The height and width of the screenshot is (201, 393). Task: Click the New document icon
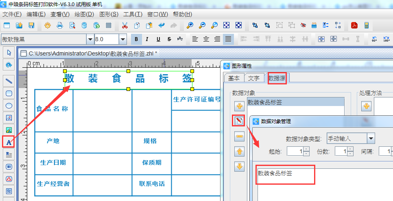point(7,25)
